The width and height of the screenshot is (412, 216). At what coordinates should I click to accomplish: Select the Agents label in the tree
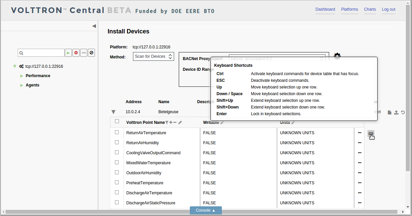pyautogui.click(x=32, y=85)
